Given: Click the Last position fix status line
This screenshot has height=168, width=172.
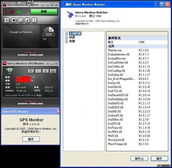Looking at the screenshot, I should (24, 95).
